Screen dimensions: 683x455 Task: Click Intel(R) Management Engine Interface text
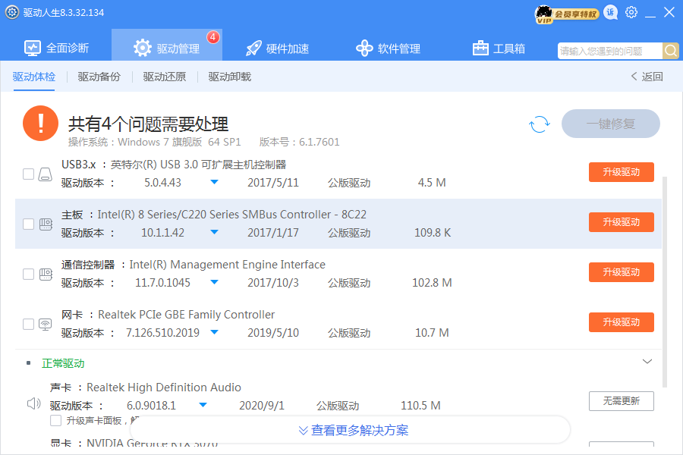tap(228, 265)
